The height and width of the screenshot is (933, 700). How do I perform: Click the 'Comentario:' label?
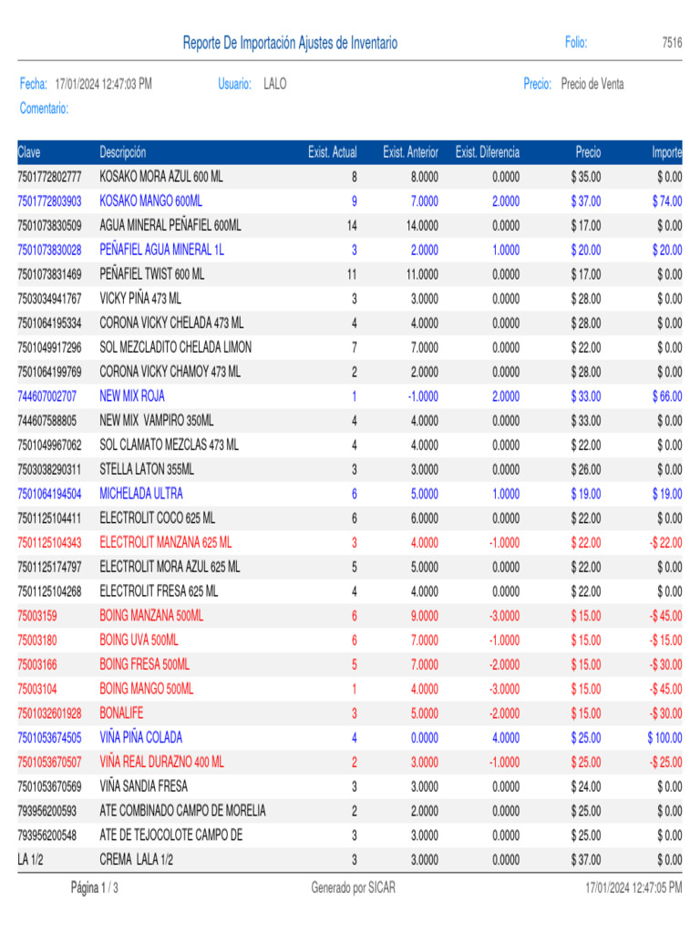coord(44,108)
